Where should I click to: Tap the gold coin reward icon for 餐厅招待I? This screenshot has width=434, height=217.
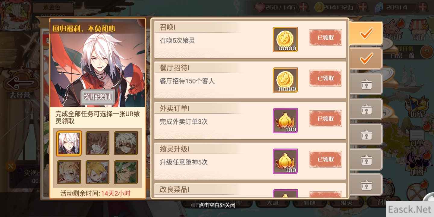coord(285,80)
